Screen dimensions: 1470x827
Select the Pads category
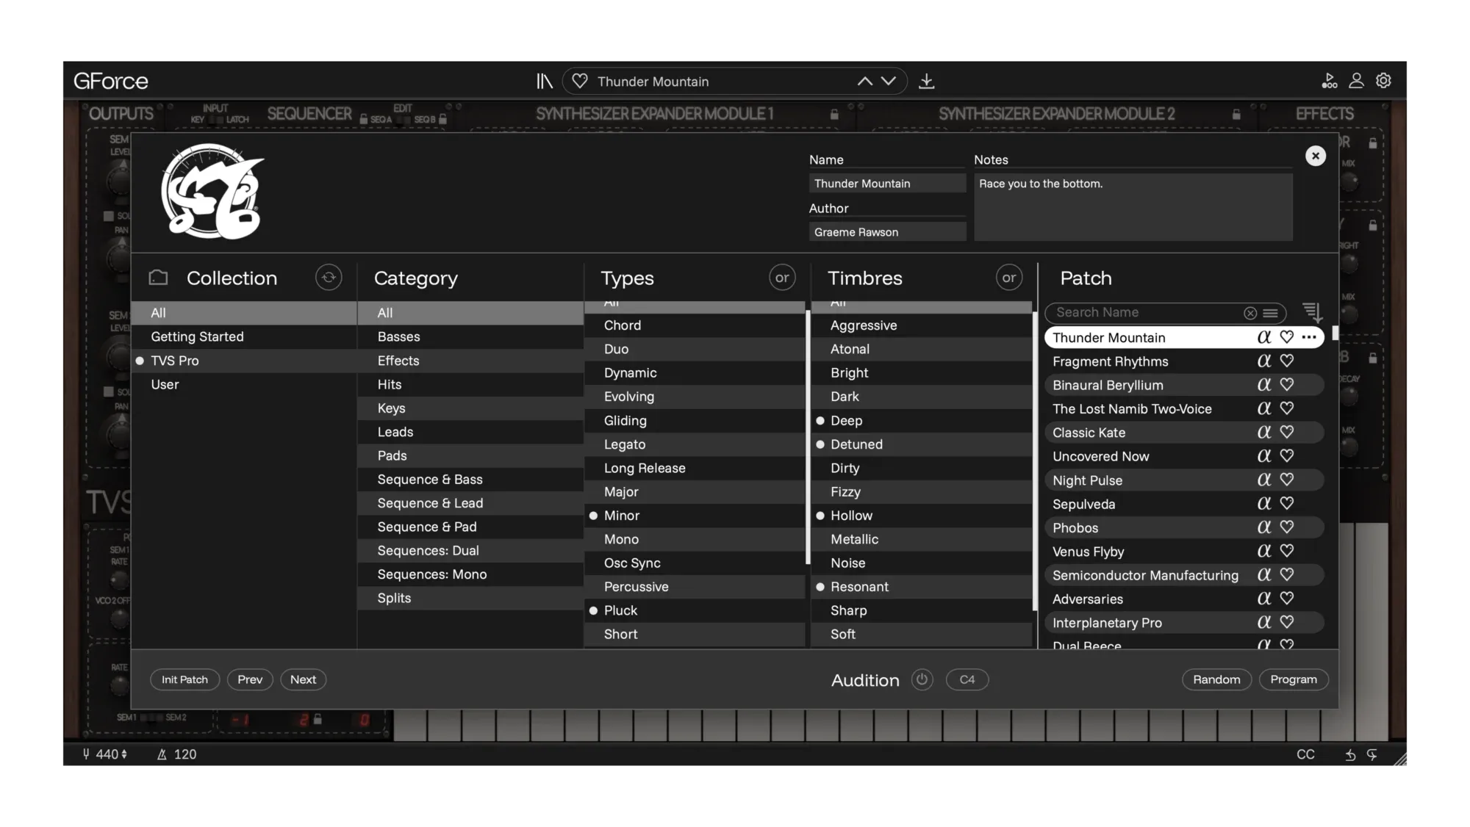[470, 455]
